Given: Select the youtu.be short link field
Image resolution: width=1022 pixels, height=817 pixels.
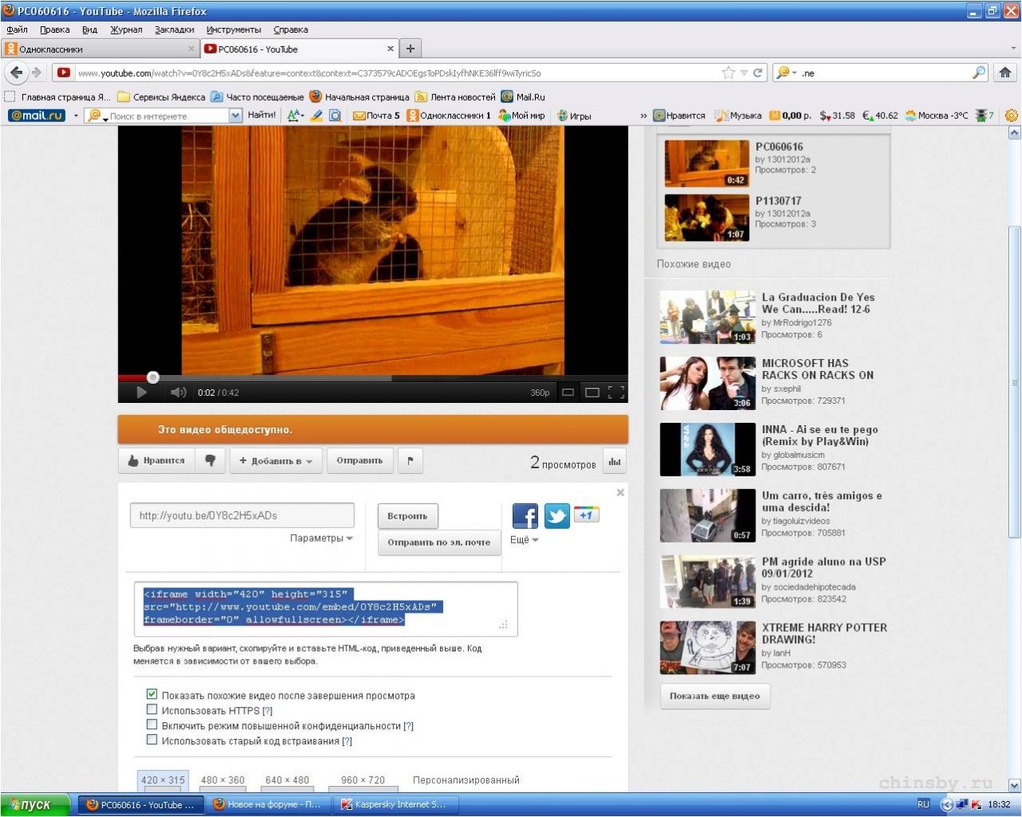Looking at the screenshot, I should point(242,515).
